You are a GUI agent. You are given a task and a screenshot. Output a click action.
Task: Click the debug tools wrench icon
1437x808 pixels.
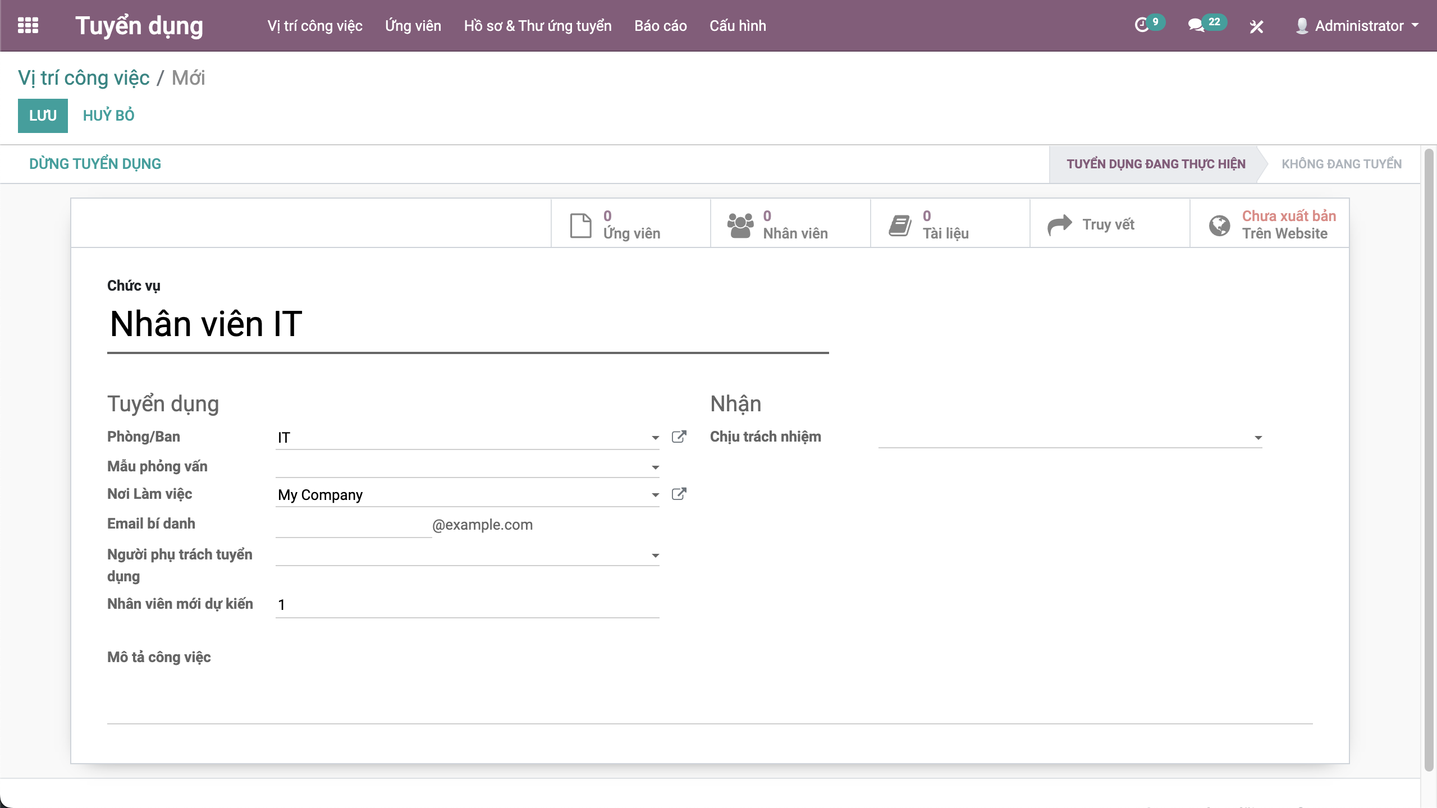(1256, 26)
